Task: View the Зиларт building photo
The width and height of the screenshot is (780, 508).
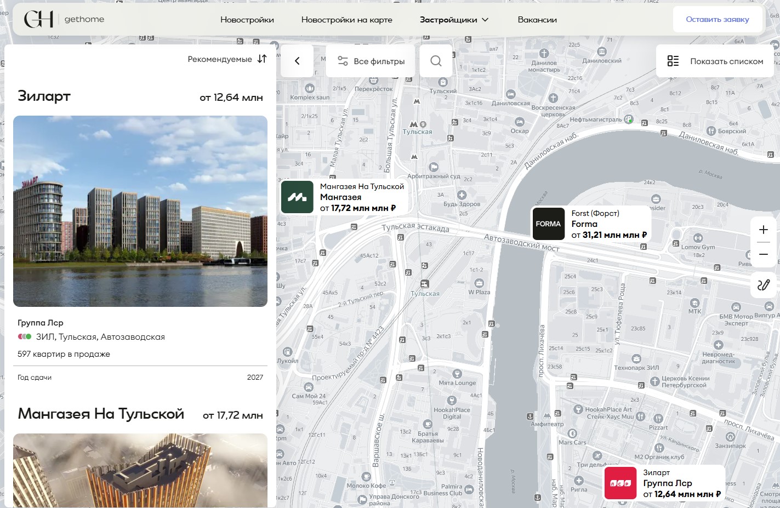Action: pos(140,211)
